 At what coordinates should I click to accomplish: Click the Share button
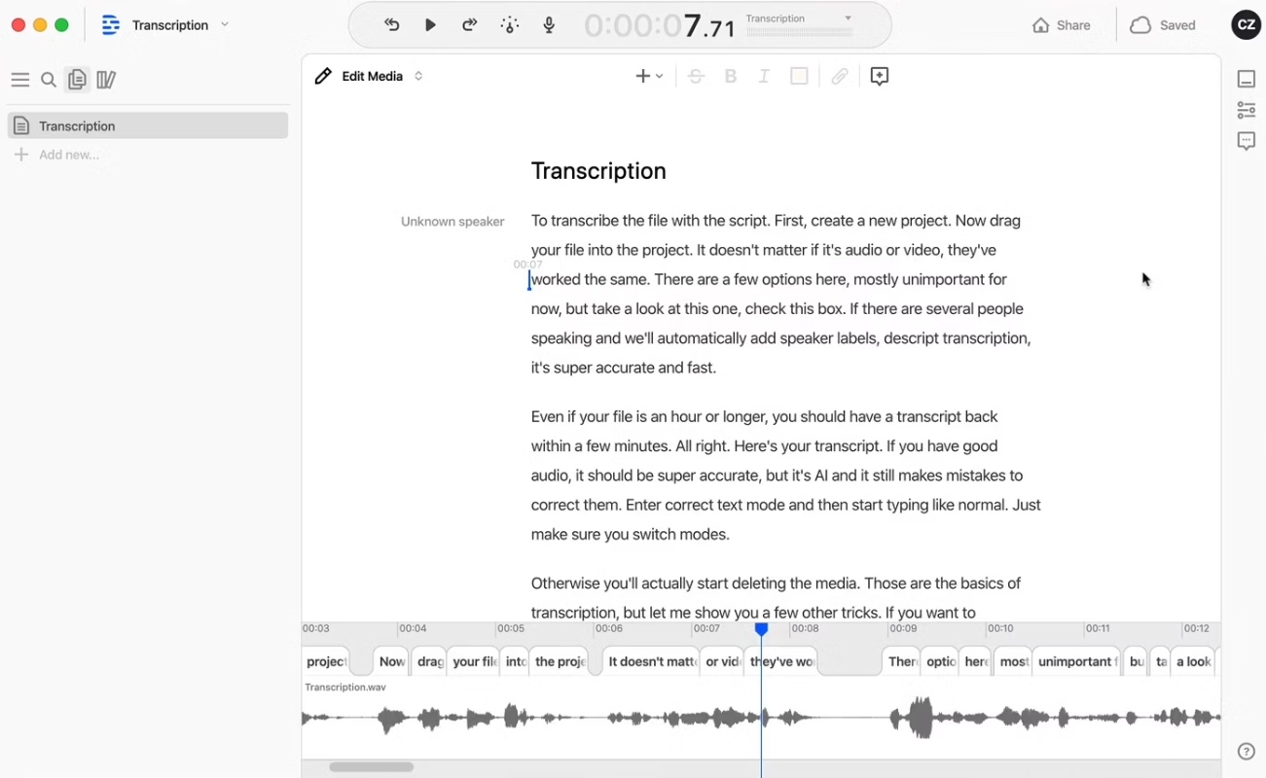pos(1062,25)
